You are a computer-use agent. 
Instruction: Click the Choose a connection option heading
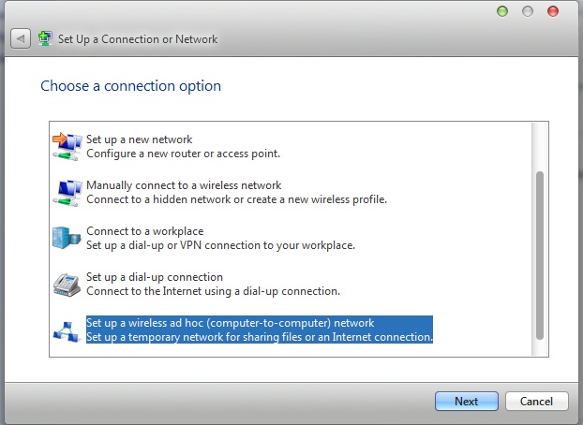click(130, 86)
